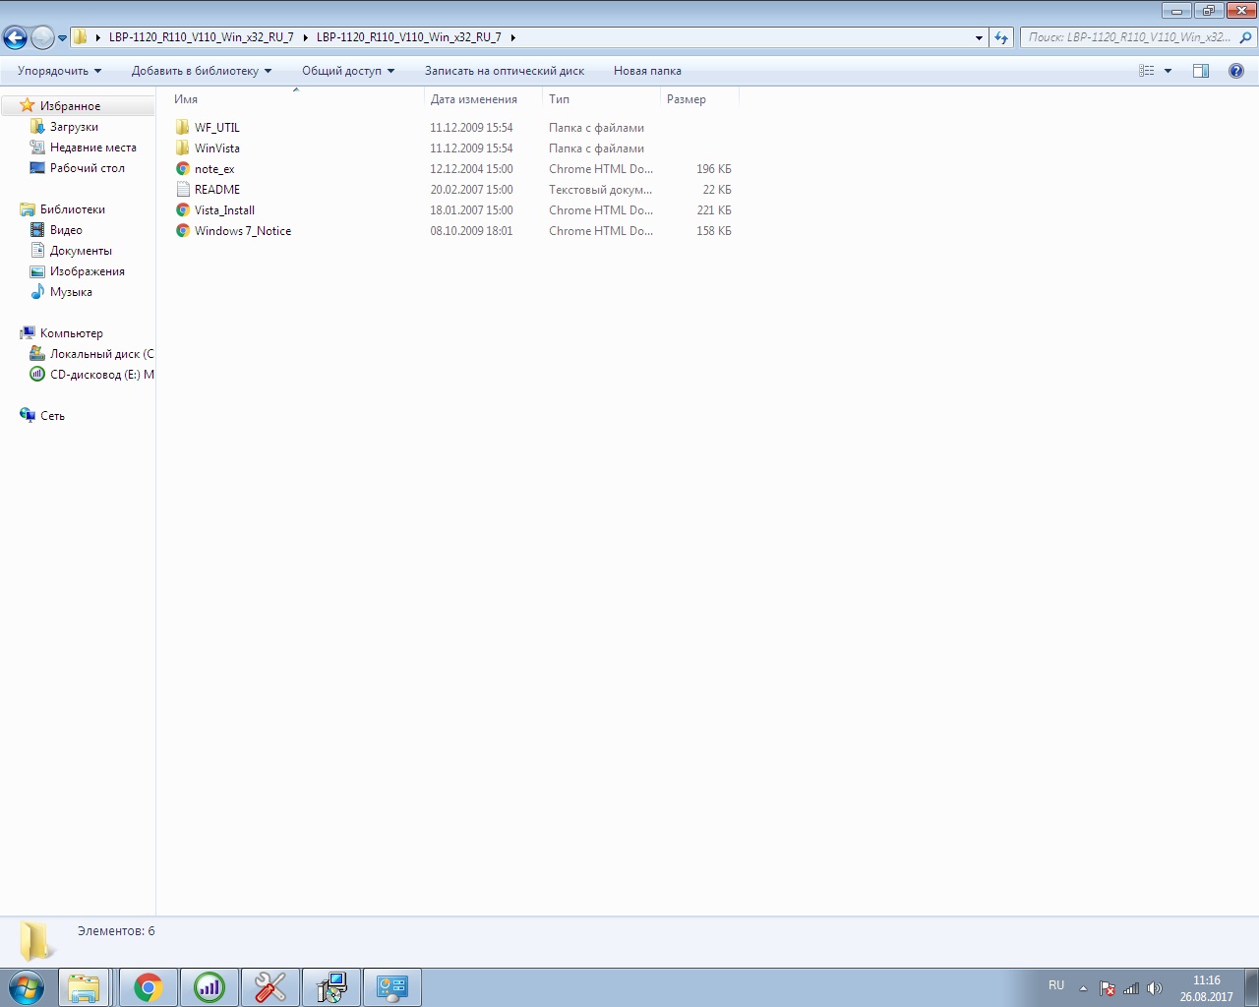This screenshot has width=1259, height=1007.
Task: Click the search field in Explorer
Action: [1129, 37]
